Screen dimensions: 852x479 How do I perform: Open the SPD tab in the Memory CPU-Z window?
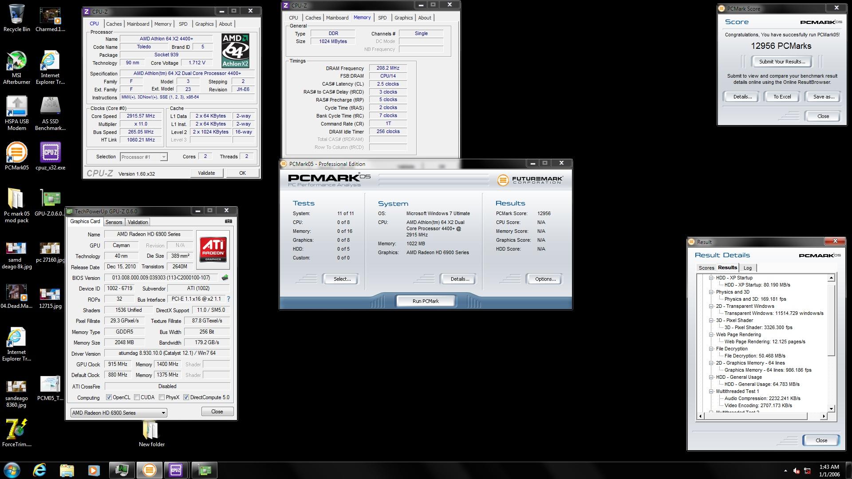[382, 18]
